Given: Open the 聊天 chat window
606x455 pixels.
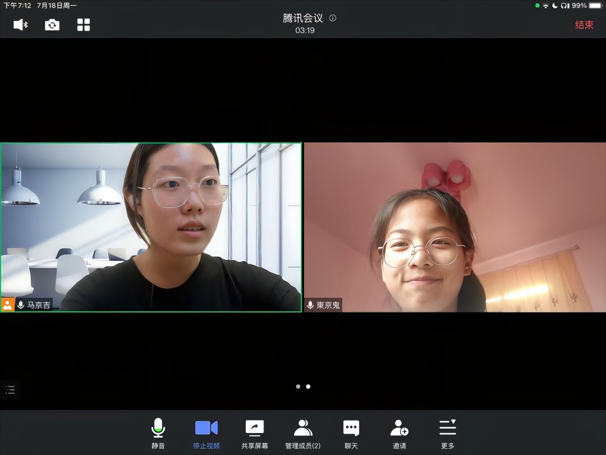Looking at the screenshot, I should pos(351,434).
